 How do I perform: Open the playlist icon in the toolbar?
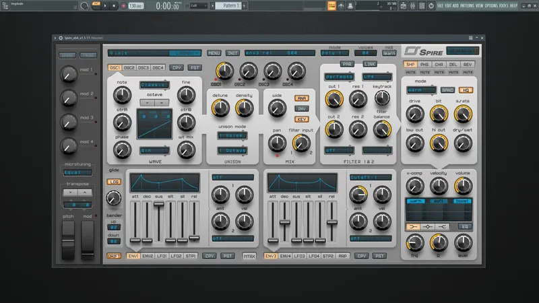tap(403, 6)
